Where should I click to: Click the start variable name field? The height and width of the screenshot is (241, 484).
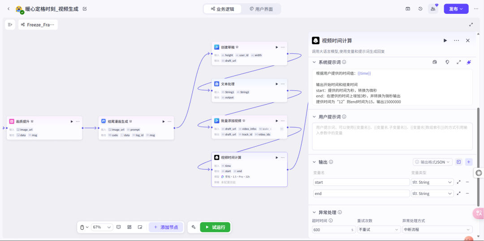click(x=361, y=182)
